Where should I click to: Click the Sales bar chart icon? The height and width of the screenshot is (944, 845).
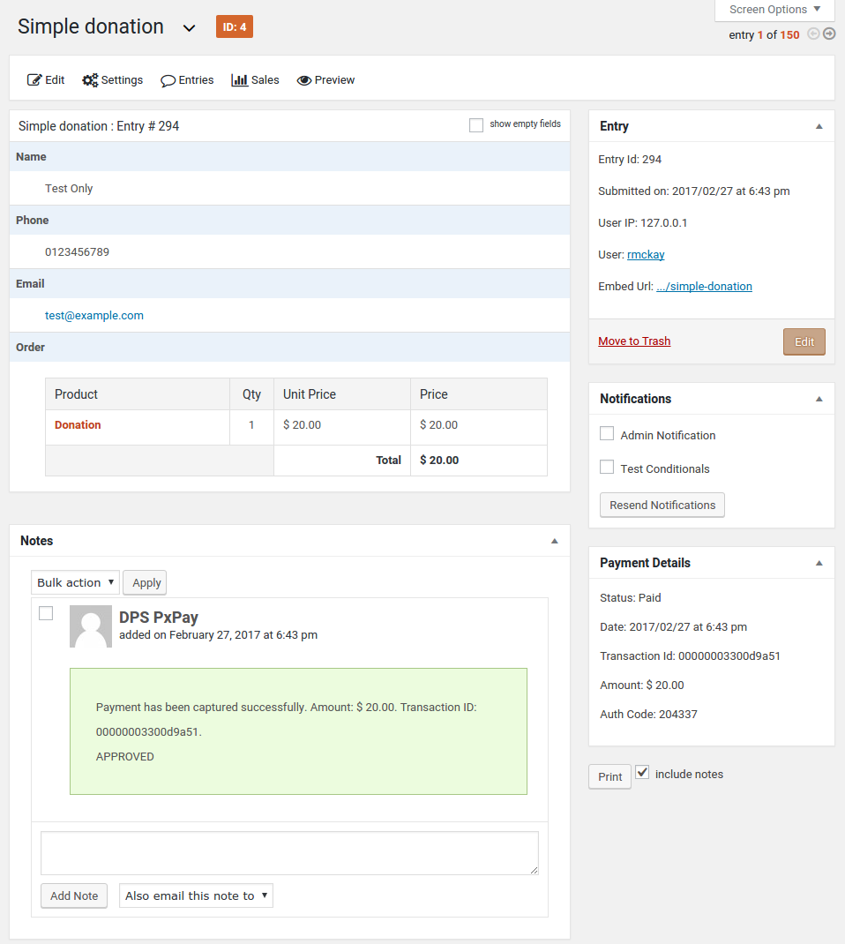click(x=240, y=80)
